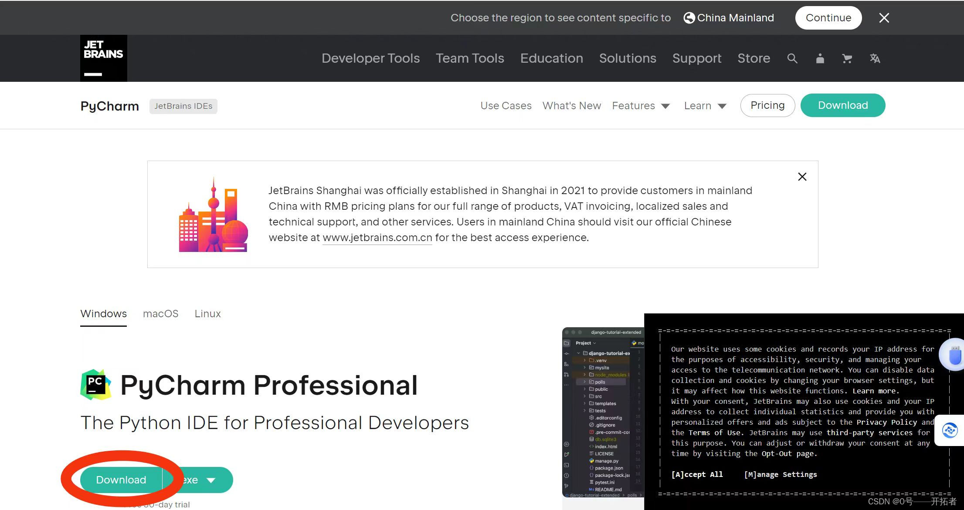Open the site search magnifier icon
The height and width of the screenshot is (510, 964).
[x=792, y=58]
